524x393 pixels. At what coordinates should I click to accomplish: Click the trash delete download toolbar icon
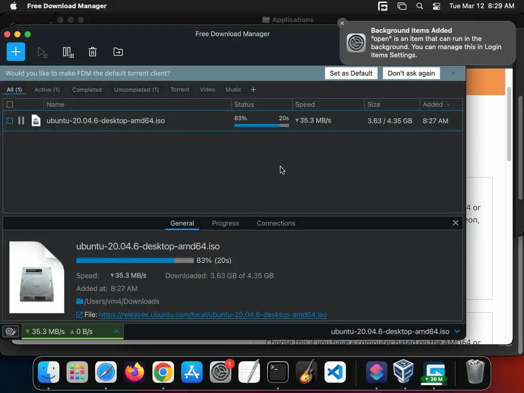[x=93, y=52]
